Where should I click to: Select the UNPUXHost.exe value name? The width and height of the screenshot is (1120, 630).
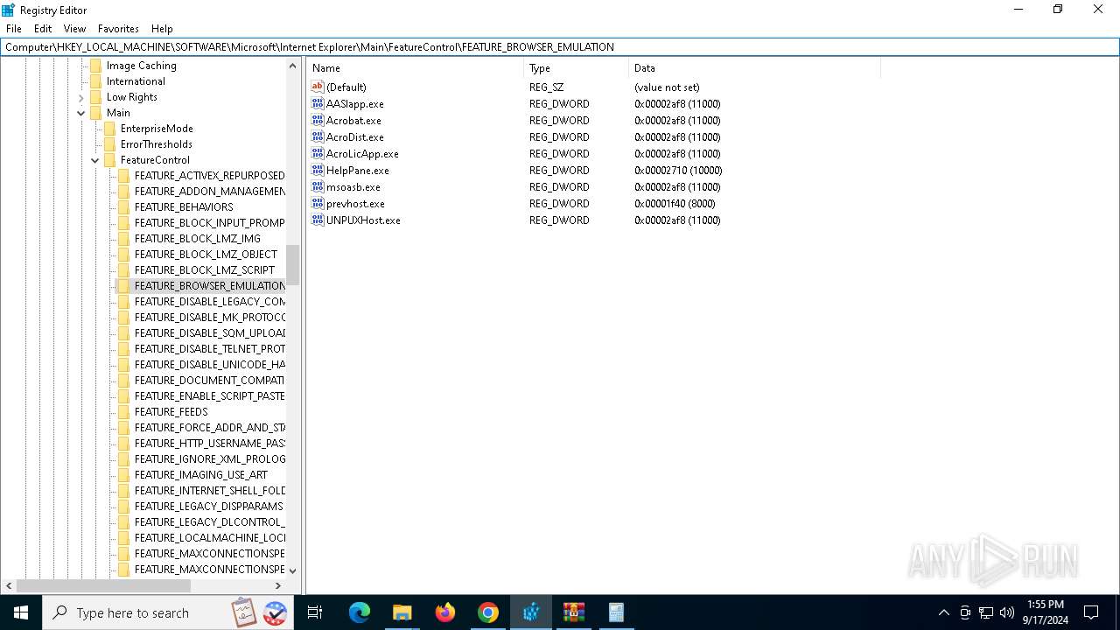(363, 220)
